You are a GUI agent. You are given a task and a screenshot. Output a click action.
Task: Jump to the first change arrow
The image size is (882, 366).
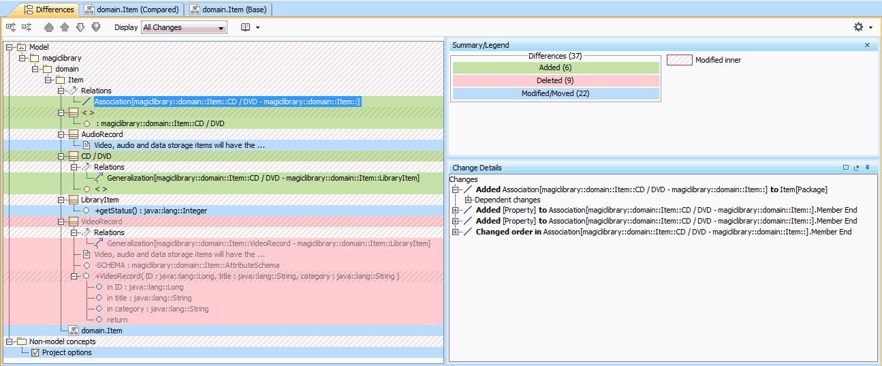[48, 27]
